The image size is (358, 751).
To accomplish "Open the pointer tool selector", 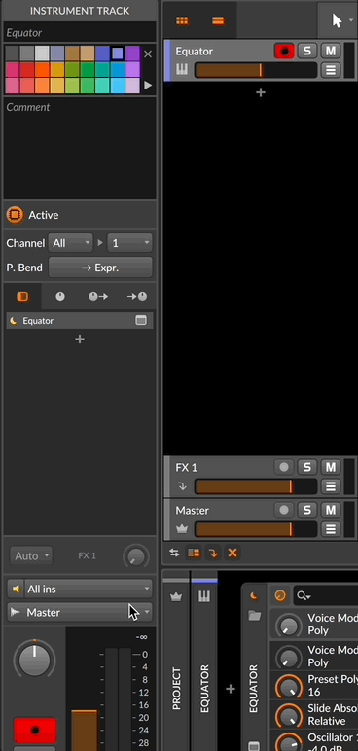I will (x=339, y=20).
